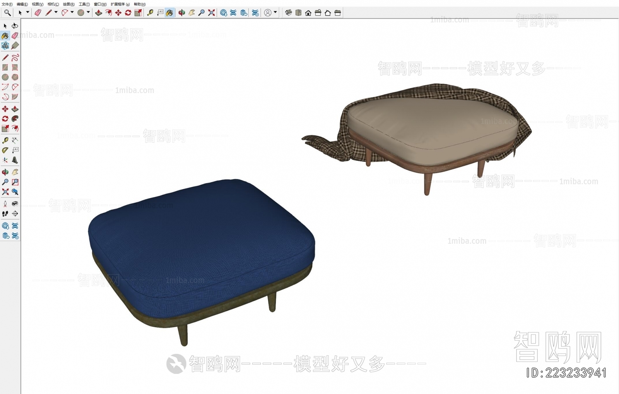Select the Freehand drawing tool
Screen dimensions: 619x394
click(15, 58)
